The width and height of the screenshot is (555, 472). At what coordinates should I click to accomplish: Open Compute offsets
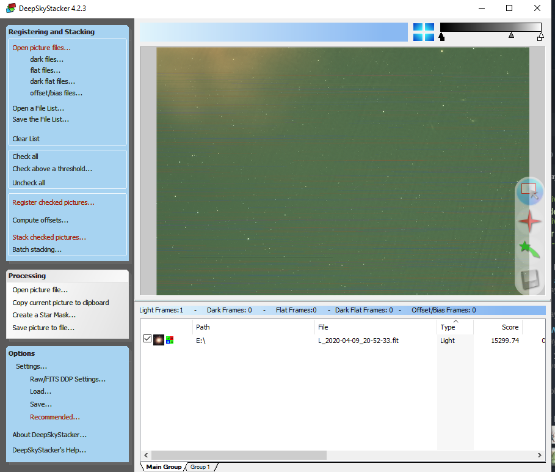[x=40, y=220]
